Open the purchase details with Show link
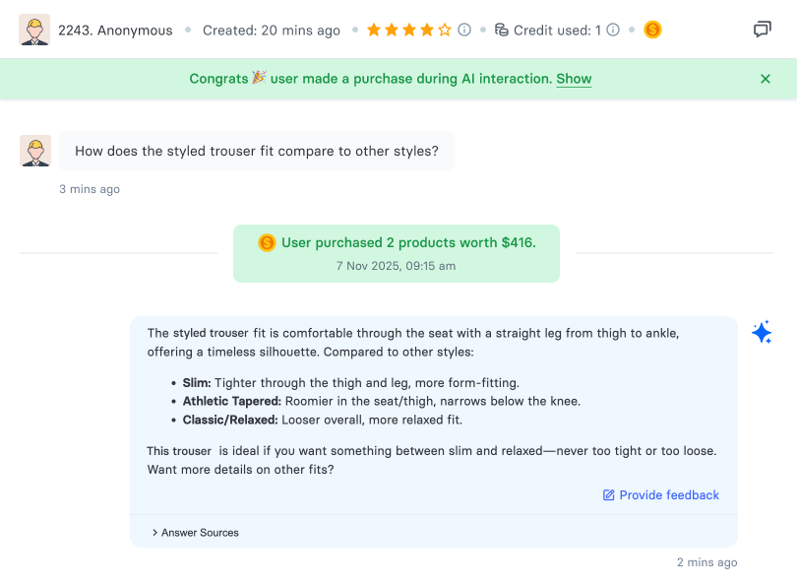 (x=575, y=79)
